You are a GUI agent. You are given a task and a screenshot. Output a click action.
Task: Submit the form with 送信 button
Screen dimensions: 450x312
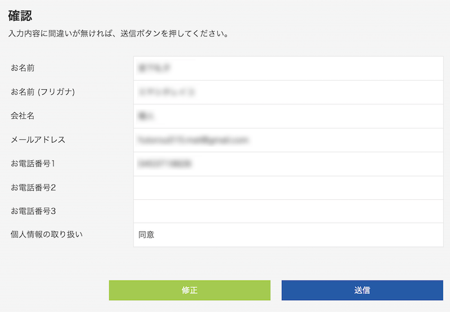click(x=362, y=290)
